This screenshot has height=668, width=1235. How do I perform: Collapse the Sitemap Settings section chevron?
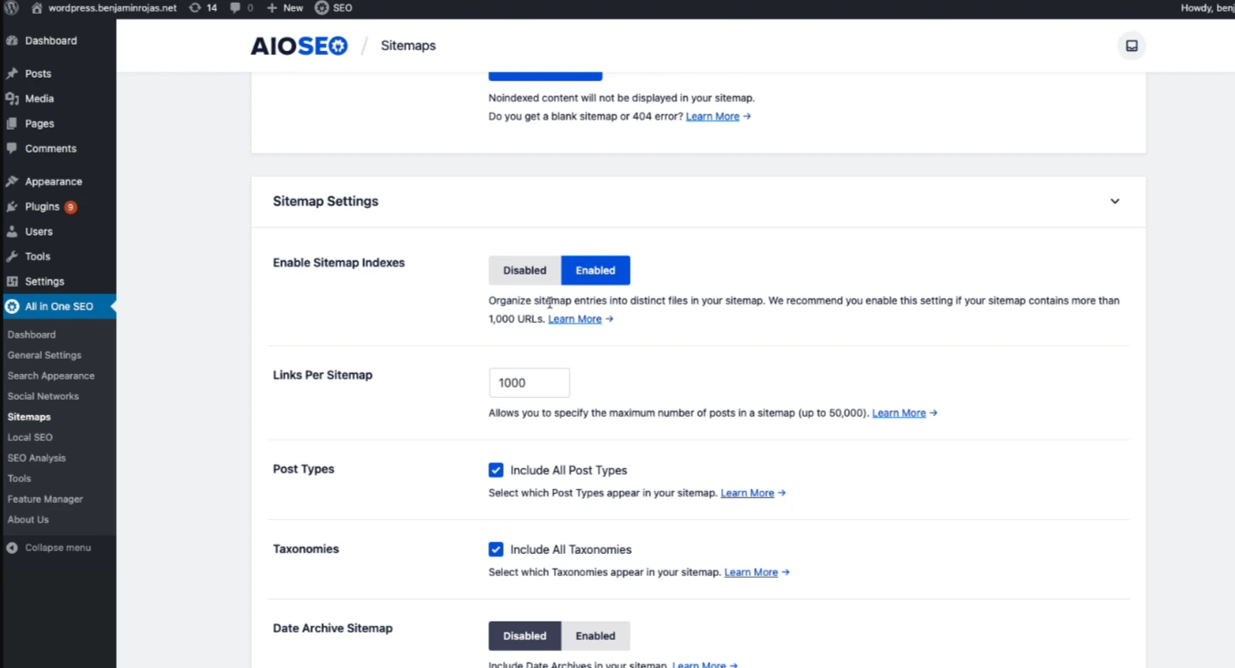[1115, 202]
